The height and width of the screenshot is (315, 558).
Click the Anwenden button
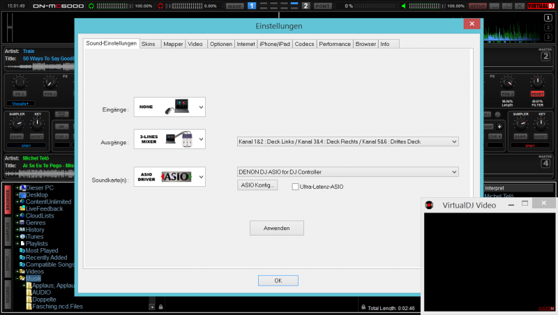pos(277,228)
